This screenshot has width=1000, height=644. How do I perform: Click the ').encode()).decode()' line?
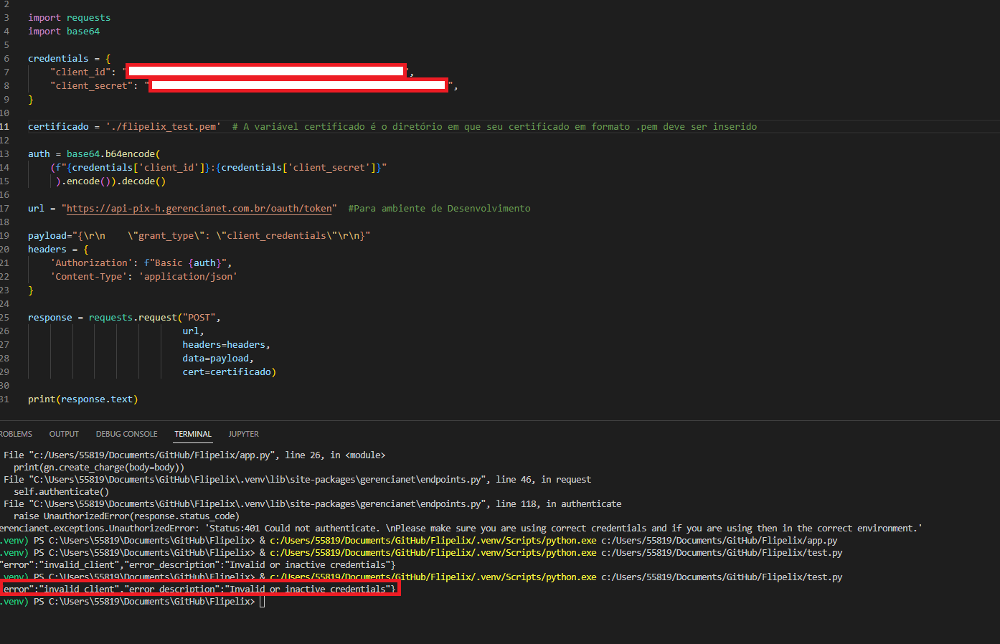[110, 181]
